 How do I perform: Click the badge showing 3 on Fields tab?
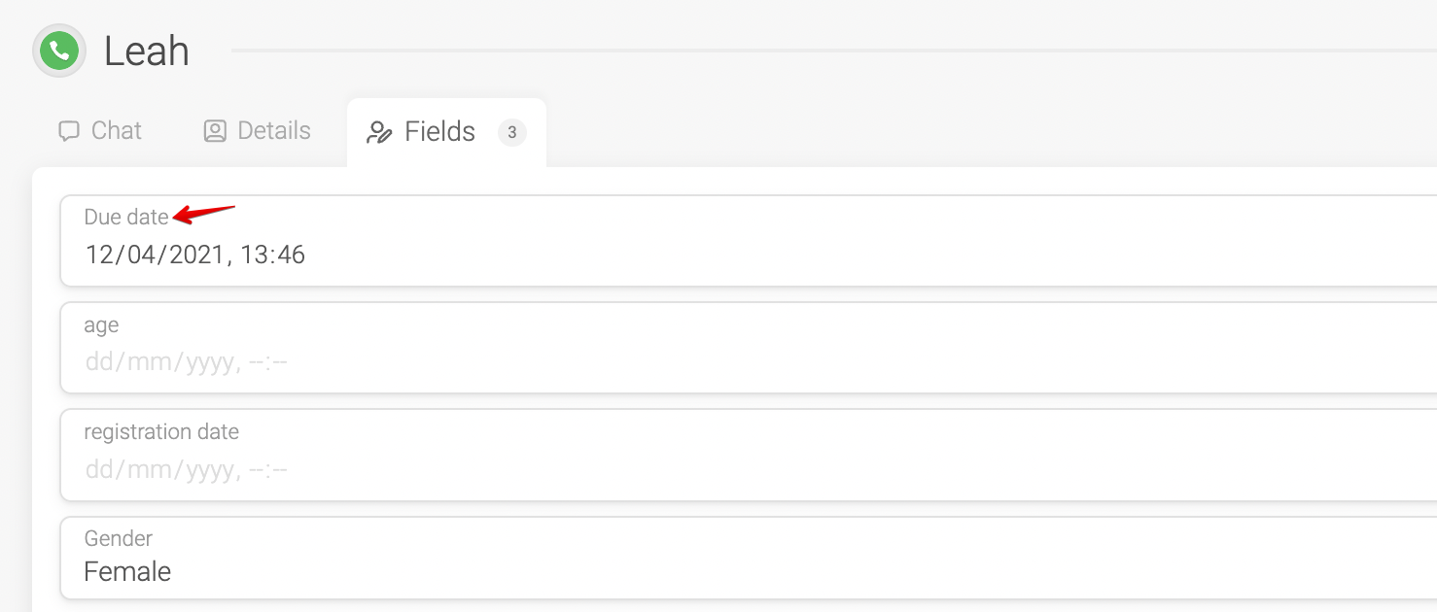(x=512, y=132)
